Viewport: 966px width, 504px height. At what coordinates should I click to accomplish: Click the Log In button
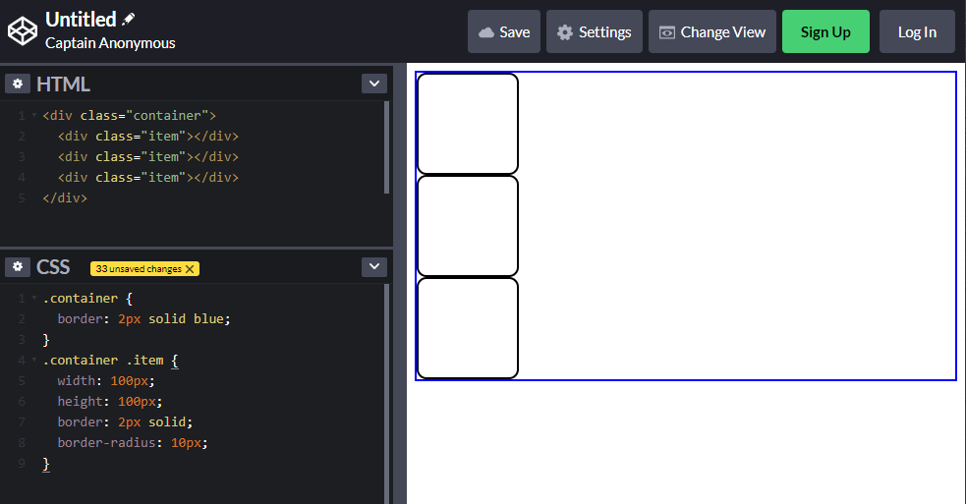(x=917, y=31)
